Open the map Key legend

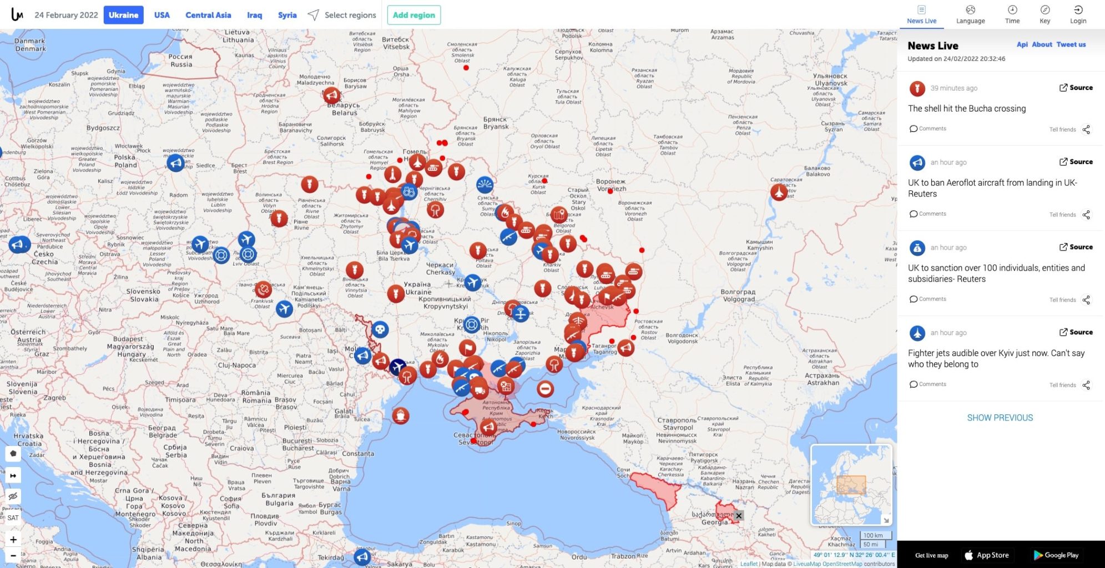pos(1045,15)
